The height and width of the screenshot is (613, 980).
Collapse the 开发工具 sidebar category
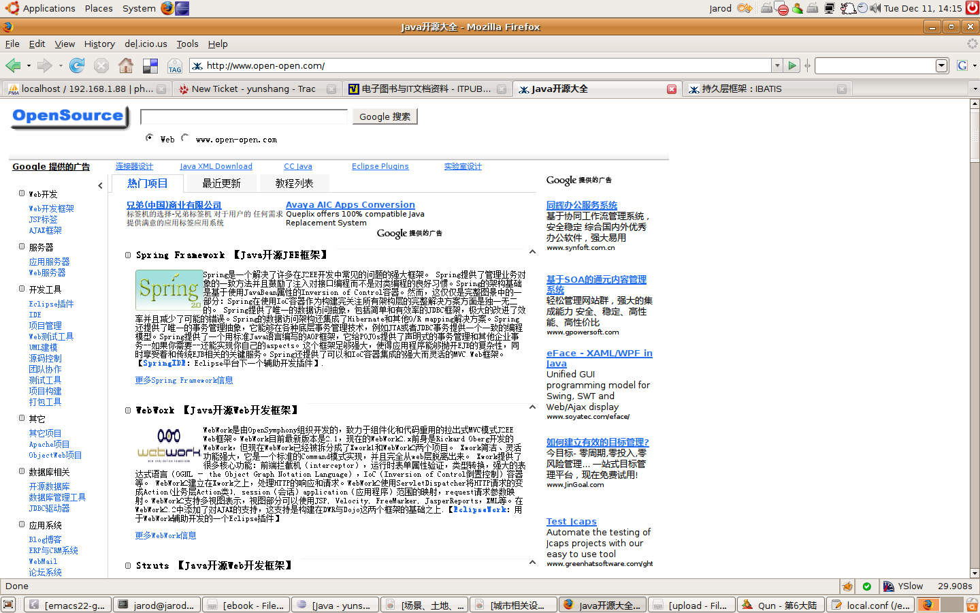click(22, 289)
